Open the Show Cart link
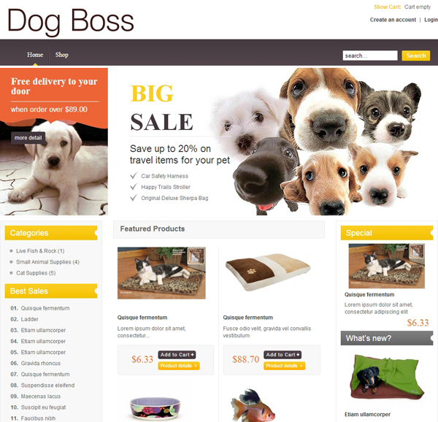Viewport: 438px width, 422px height. click(x=387, y=7)
